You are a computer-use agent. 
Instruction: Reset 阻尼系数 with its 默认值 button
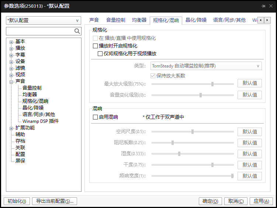[250, 143]
